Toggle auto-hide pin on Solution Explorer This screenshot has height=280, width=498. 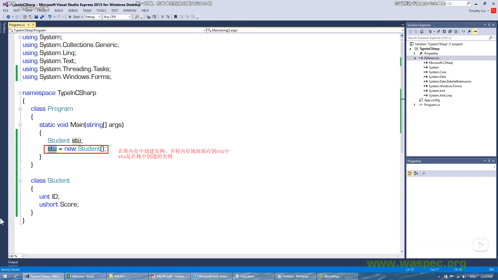489,25
